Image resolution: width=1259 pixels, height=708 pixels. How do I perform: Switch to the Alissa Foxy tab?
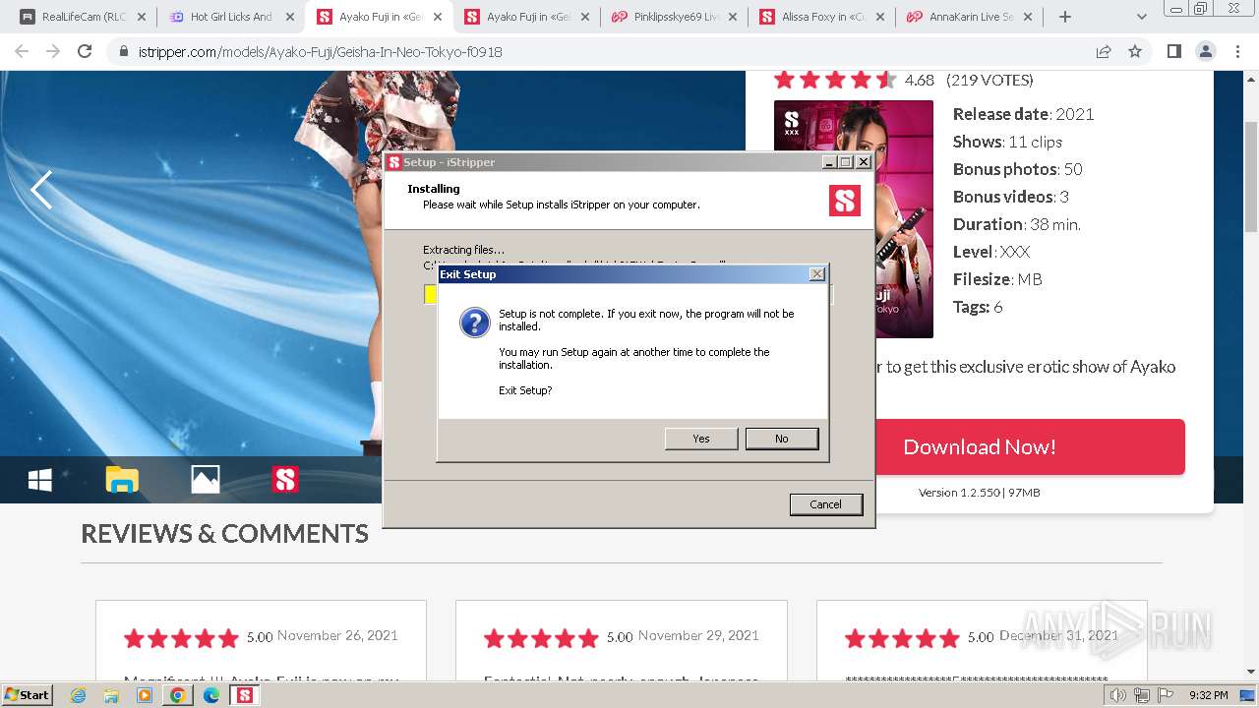click(x=820, y=17)
